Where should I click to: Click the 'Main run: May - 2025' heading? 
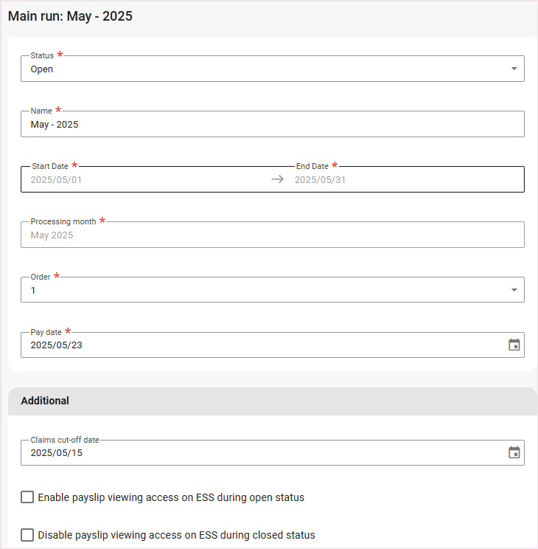[71, 15]
